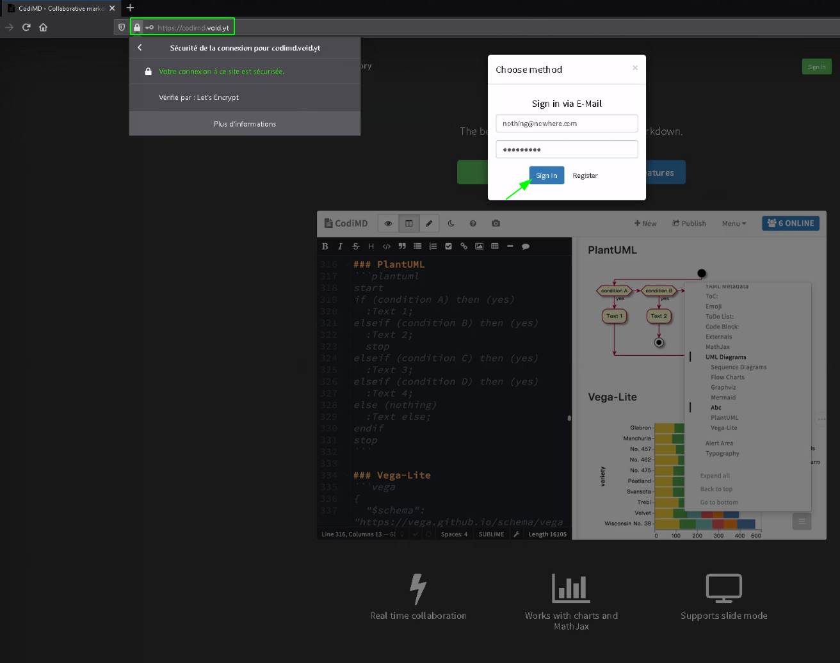This screenshot has height=663, width=840.
Task: Click Back to top in the contents panel
Action: (x=716, y=489)
